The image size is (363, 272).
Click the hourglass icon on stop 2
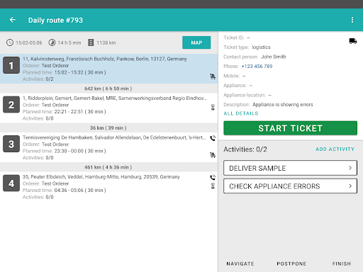(213, 108)
